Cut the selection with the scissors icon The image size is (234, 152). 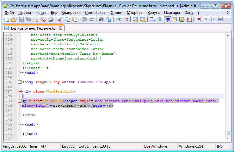click(x=60, y=19)
